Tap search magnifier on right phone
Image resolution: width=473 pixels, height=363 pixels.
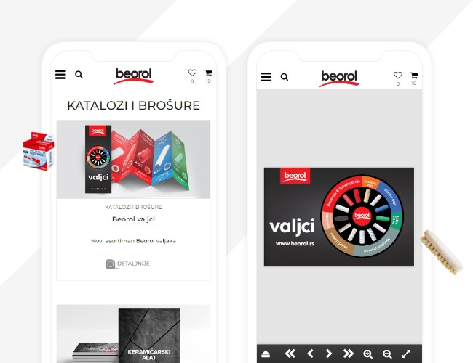pos(285,77)
